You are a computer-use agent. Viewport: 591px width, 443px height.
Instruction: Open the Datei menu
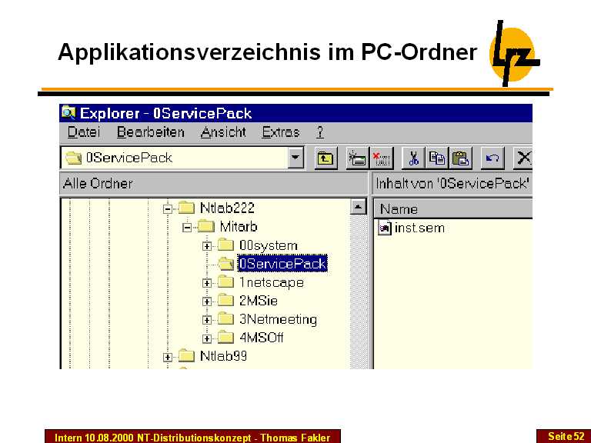(x=83, y=132)
